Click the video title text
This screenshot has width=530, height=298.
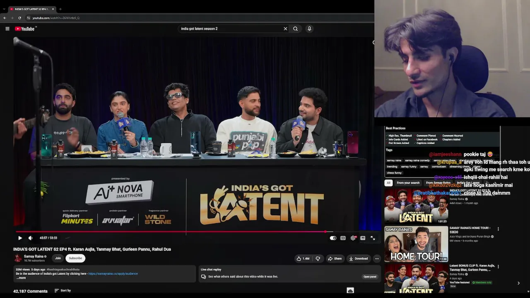coord(92,249)
